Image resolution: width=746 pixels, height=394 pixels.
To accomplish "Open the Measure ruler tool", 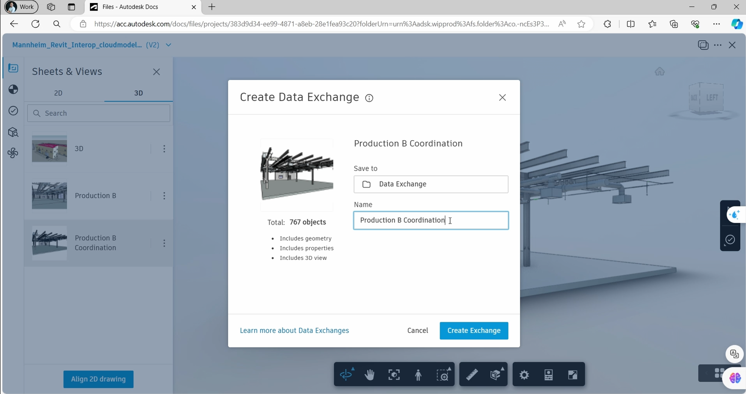I will click(472, 375).
